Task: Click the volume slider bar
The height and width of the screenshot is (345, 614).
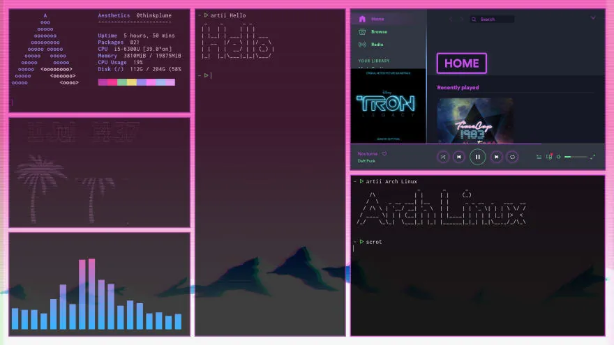Action: click(576, 157)
